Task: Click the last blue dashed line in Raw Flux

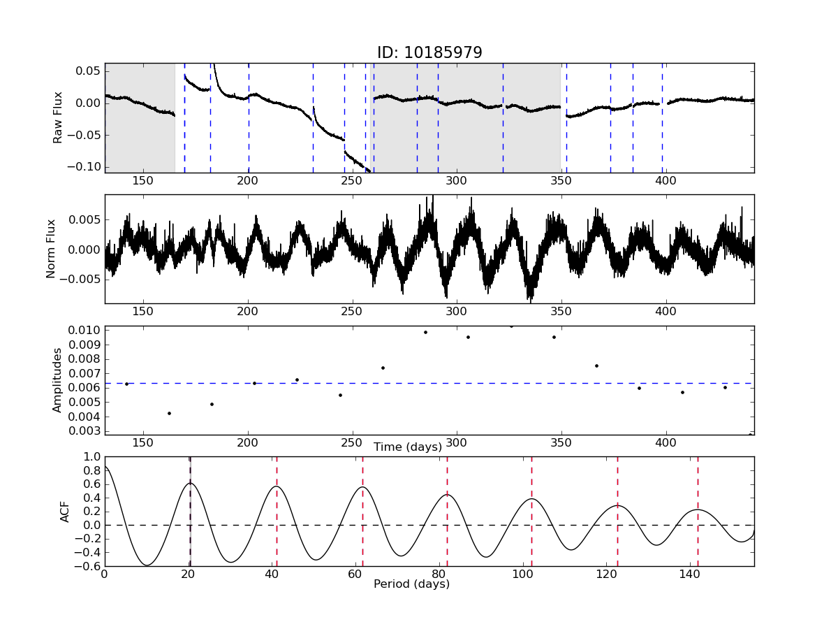Action: pyautogui.click(x=662, y=140)
